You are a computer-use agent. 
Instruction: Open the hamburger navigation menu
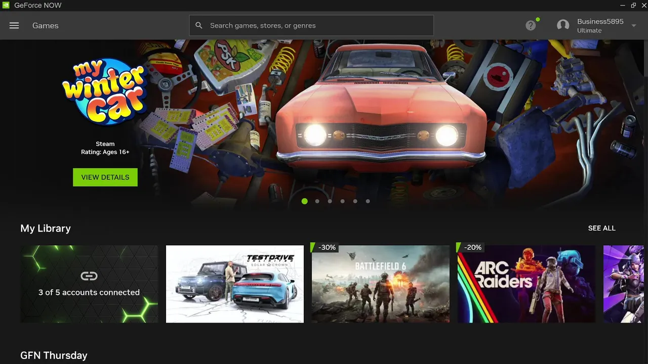[x=14, y=25]
